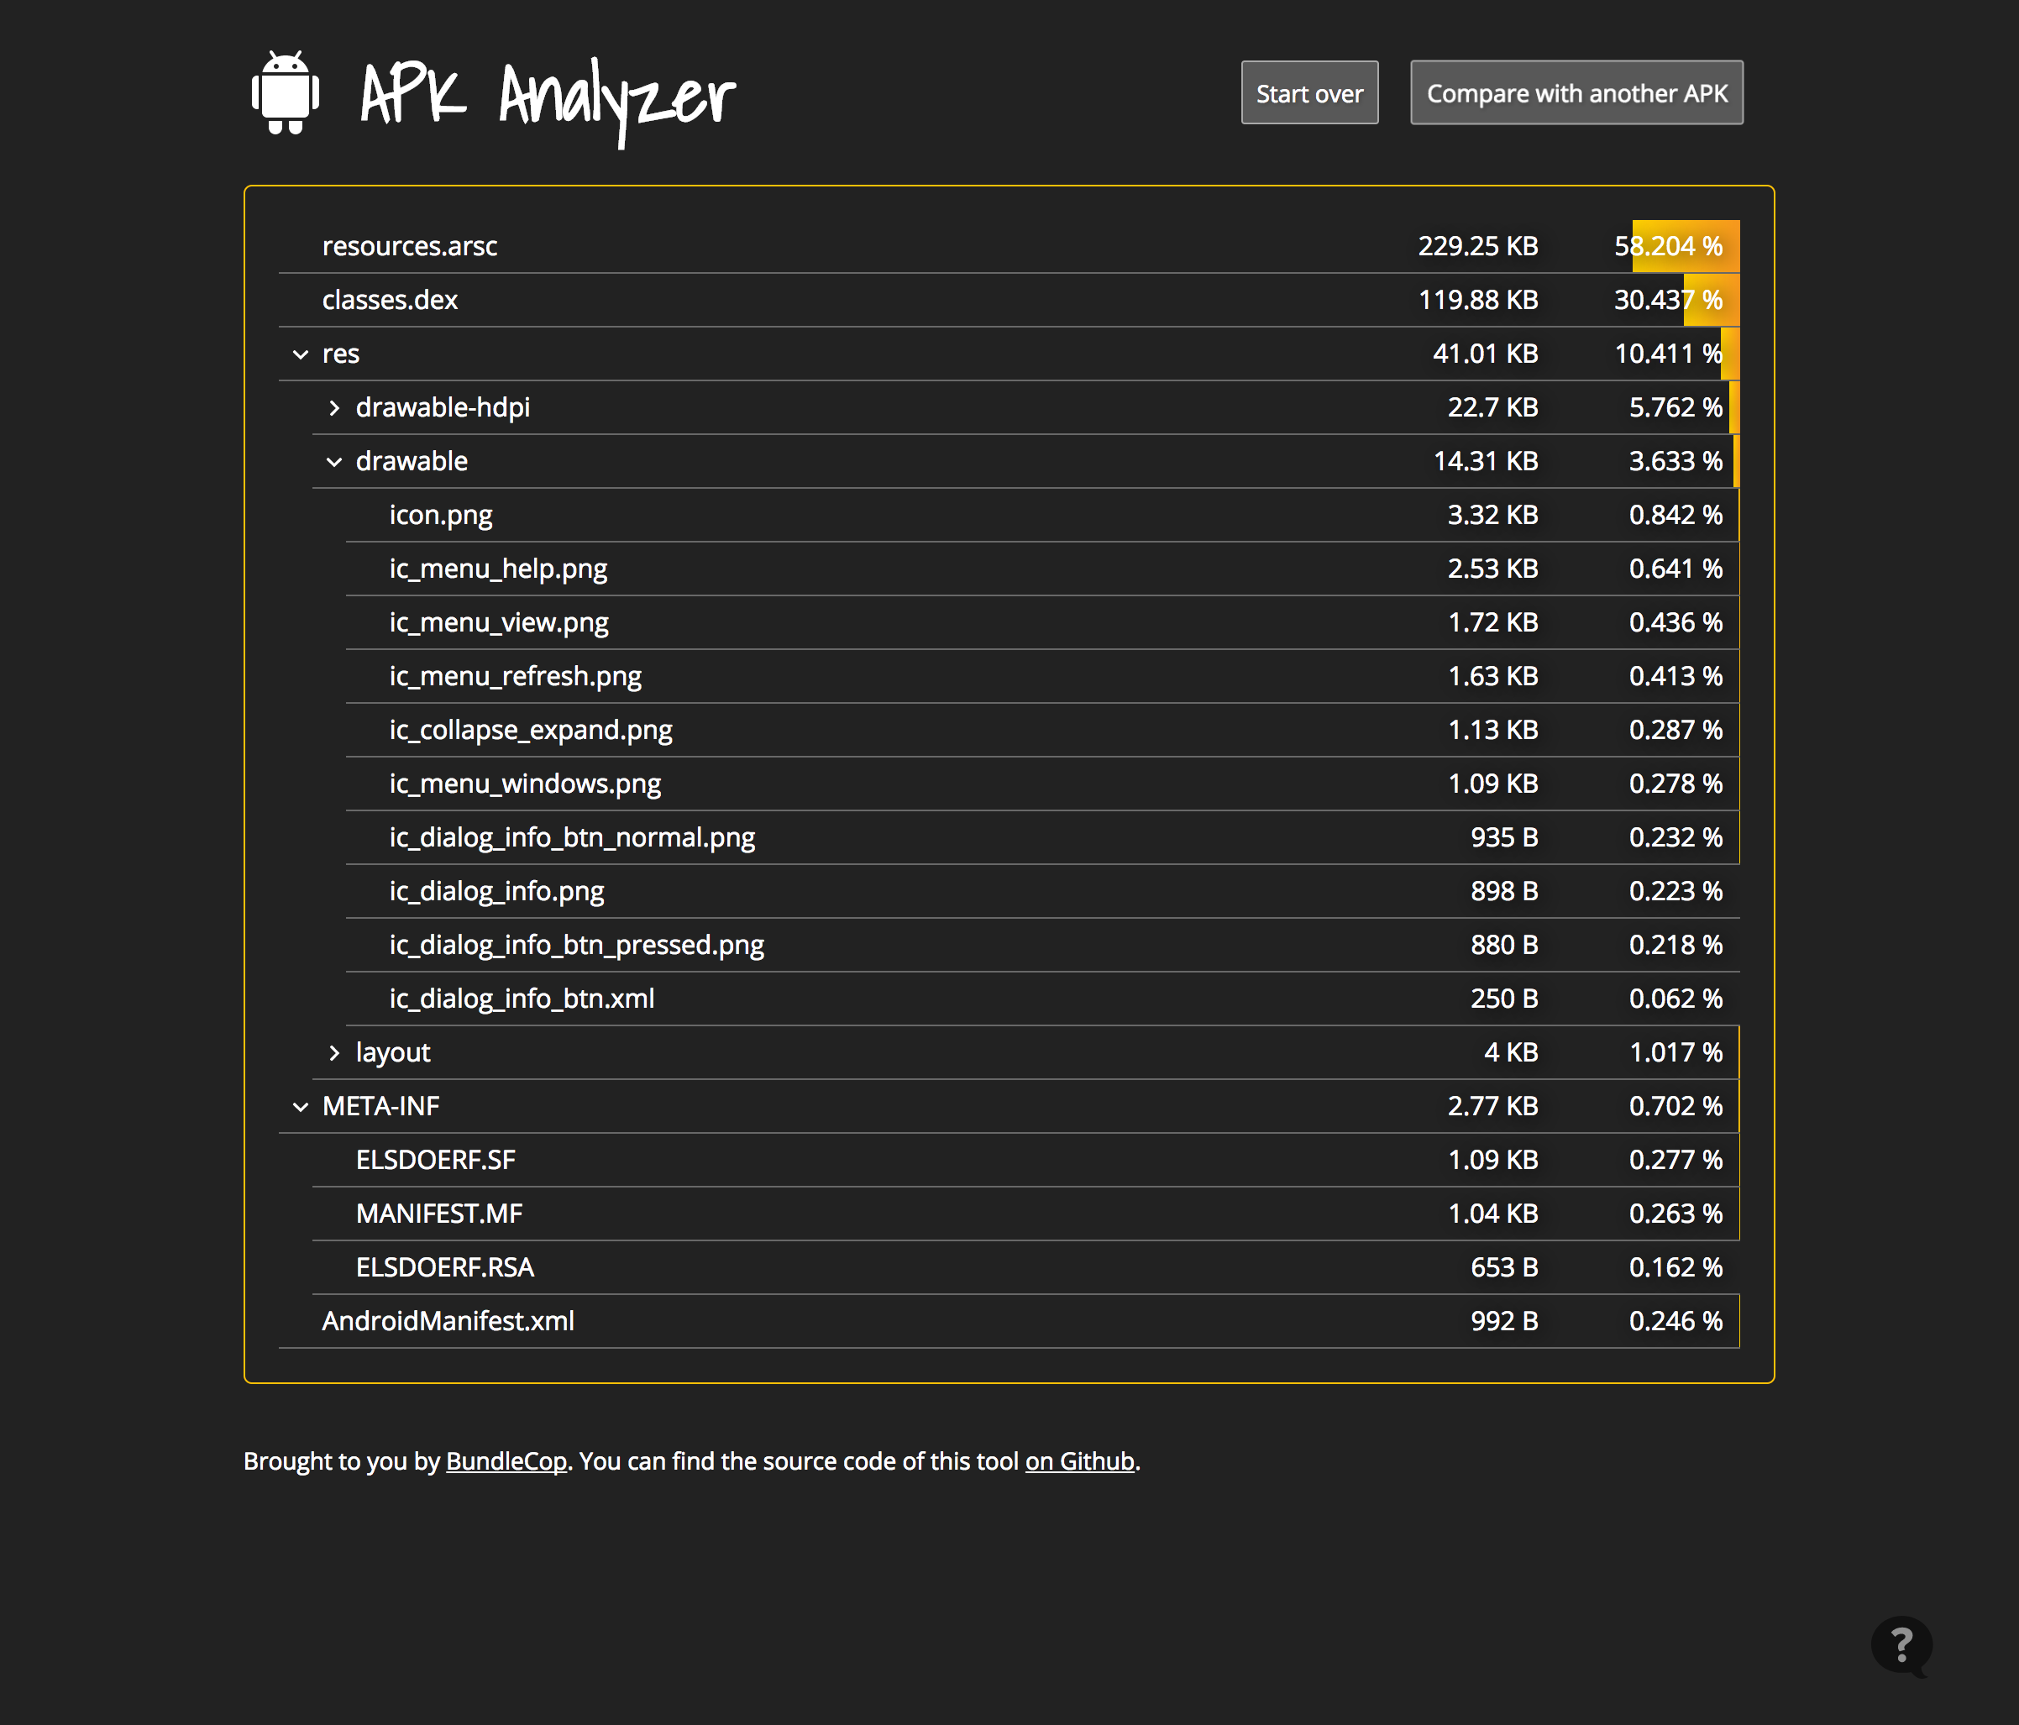
Task: Expand the drawable-hdpi folder
Action: (335, 407)
